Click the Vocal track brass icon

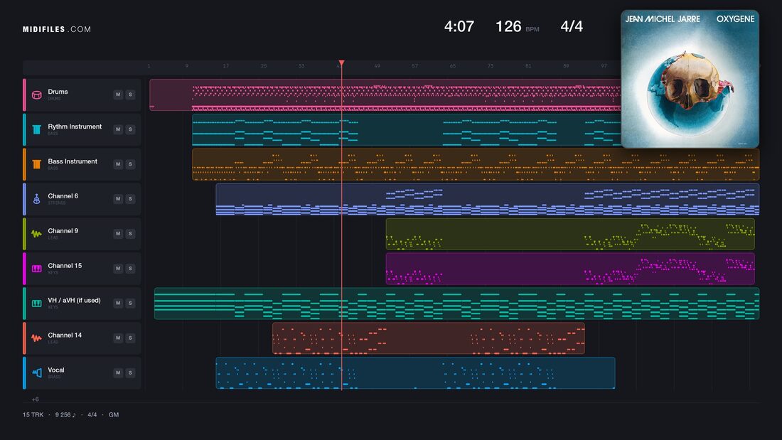(36, 372)
